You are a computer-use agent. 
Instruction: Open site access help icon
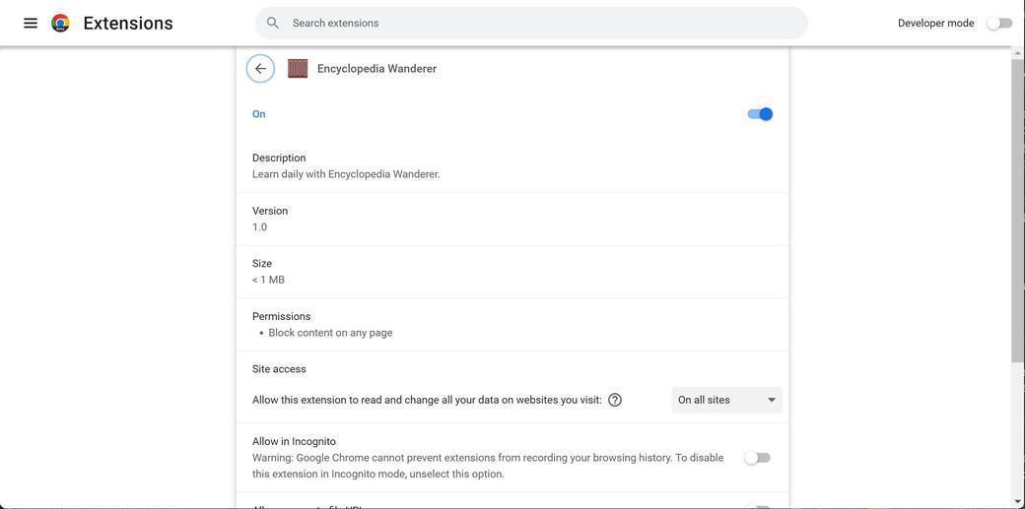point(615,400)
